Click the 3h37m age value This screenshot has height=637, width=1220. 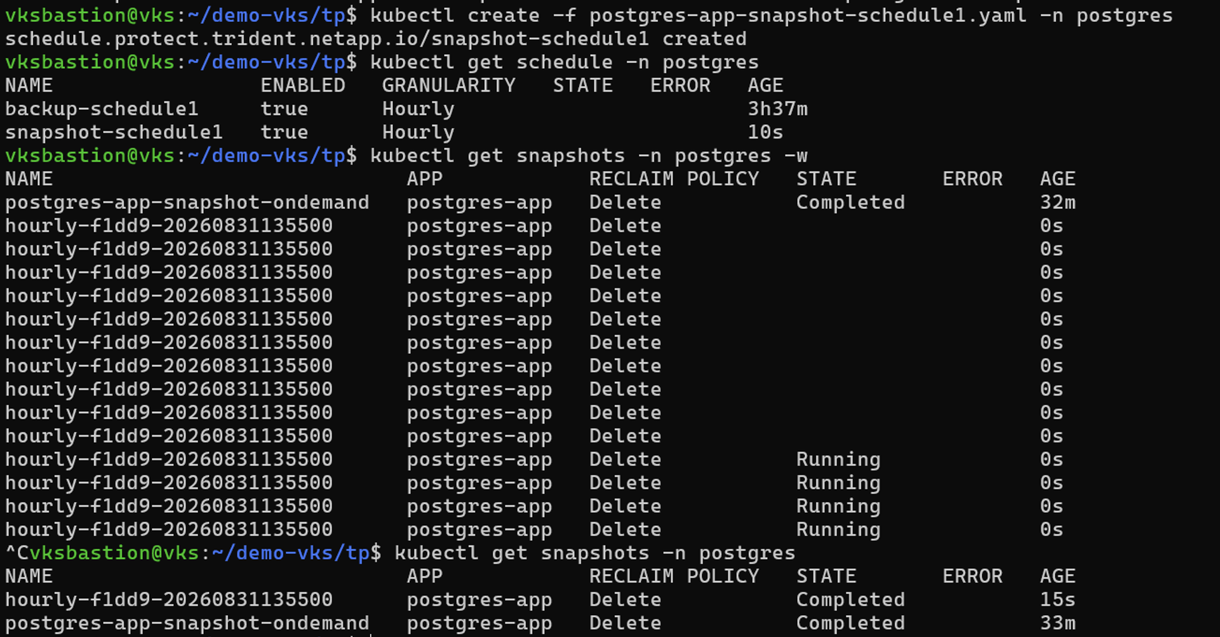[778, 109]
